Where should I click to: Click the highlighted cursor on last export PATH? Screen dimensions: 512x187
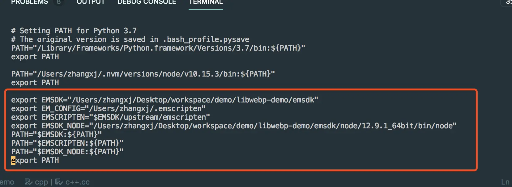(x=13, y=160)
